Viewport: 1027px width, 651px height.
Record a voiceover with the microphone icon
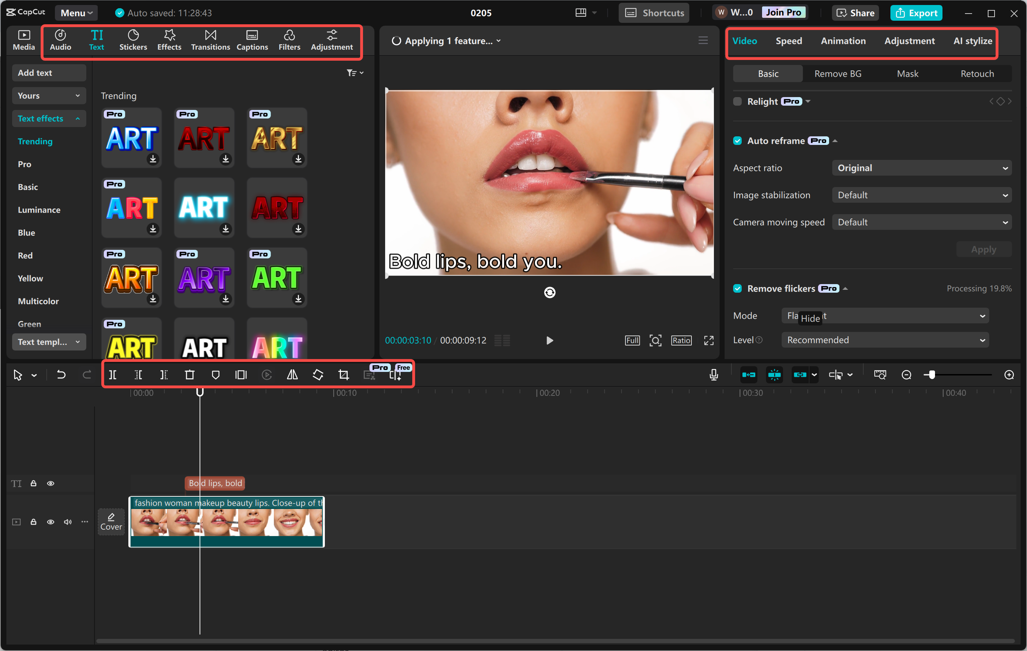[713, 374]
